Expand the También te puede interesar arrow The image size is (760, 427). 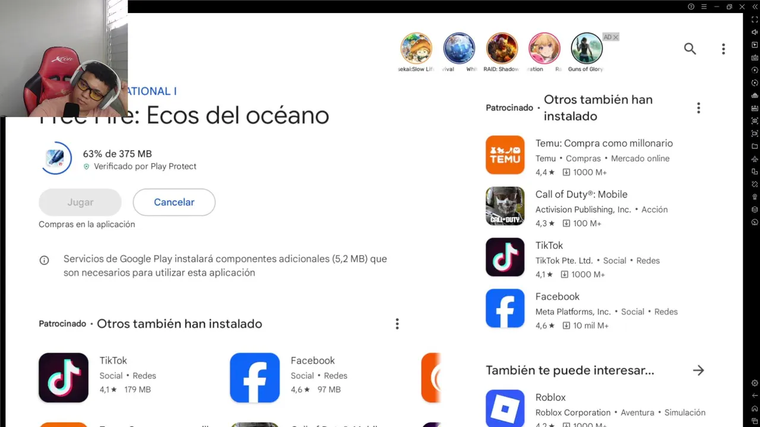(x=698, y=371)
